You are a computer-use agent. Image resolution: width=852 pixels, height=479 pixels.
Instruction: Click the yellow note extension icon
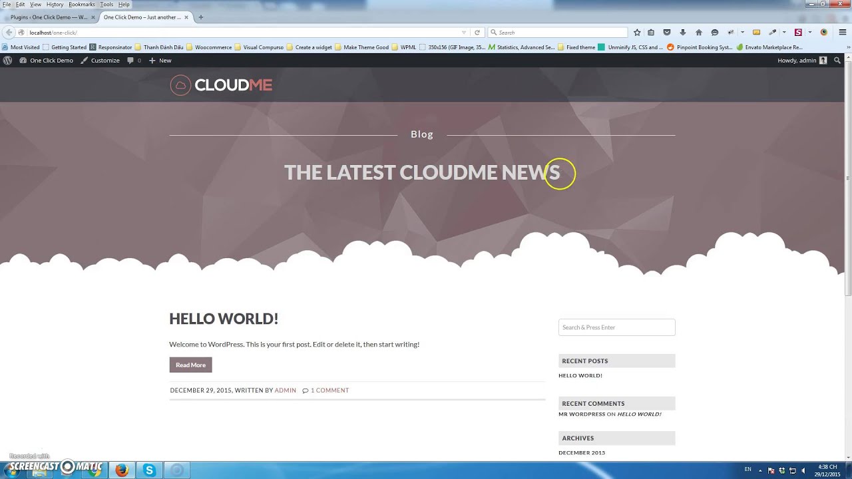click(756, 32)
